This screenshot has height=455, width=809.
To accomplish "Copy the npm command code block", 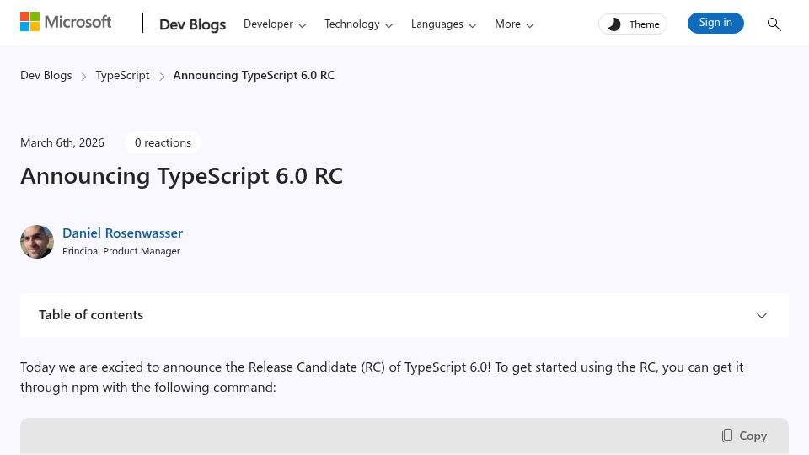I will [x=744, y=436].
